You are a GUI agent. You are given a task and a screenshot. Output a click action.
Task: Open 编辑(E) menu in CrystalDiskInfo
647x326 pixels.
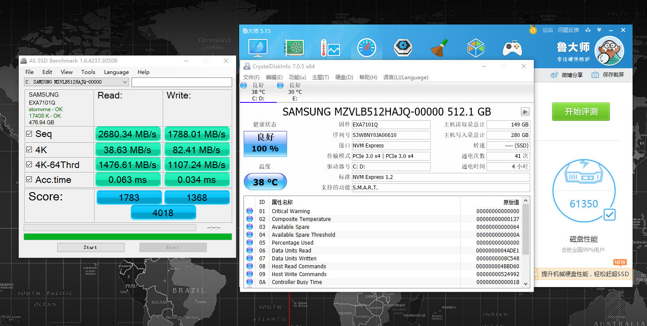coord(274,77)
